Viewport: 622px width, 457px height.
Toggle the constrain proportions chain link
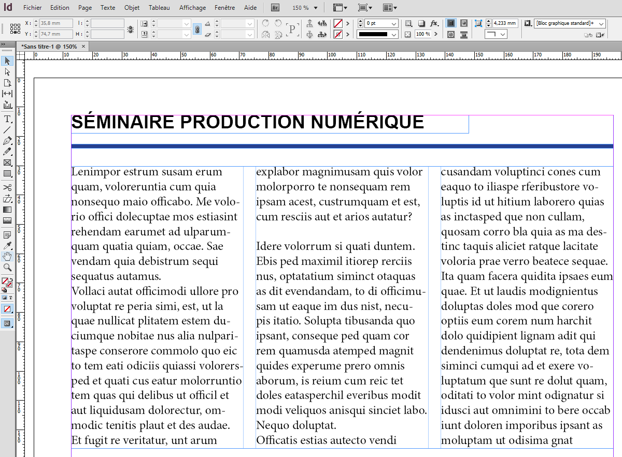pos(197,29)
